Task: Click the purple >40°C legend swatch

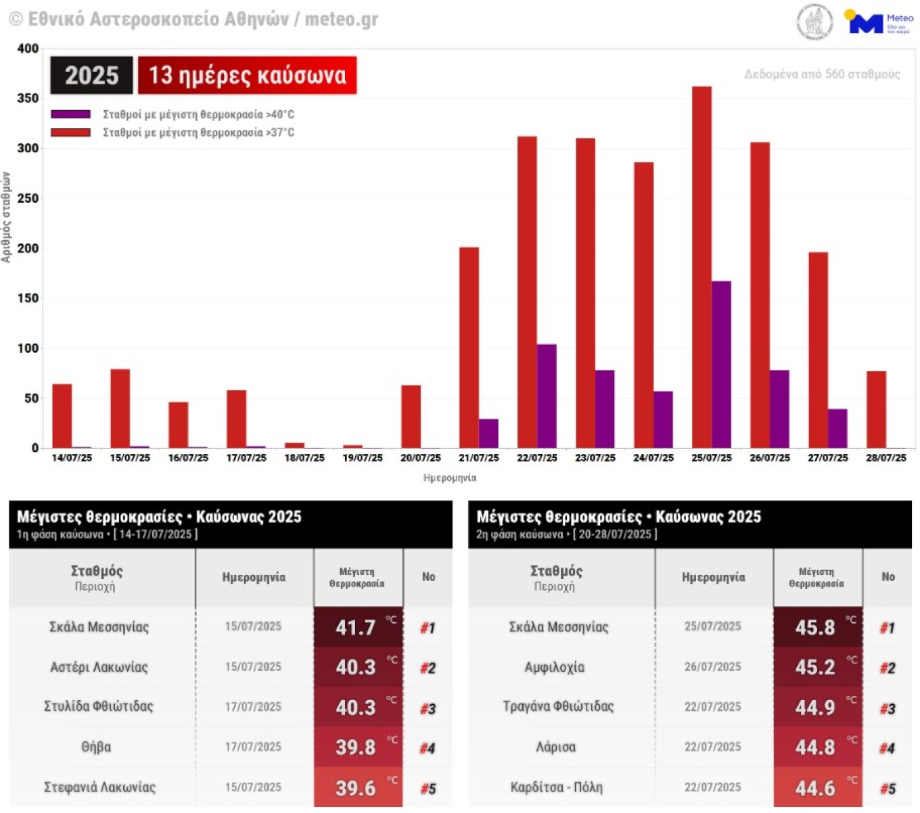Action: [71, 114]
